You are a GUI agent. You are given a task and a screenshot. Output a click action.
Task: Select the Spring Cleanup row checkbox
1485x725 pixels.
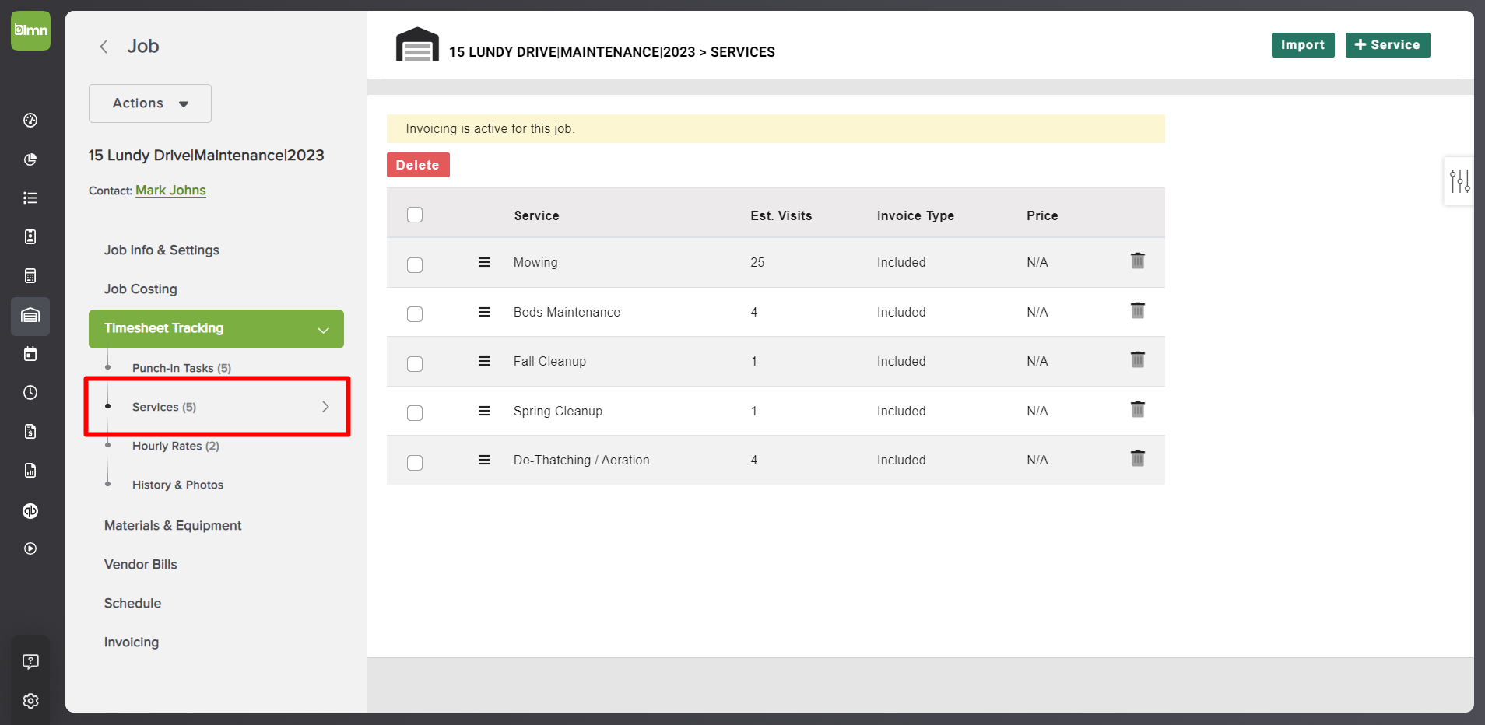pos(415,413)
